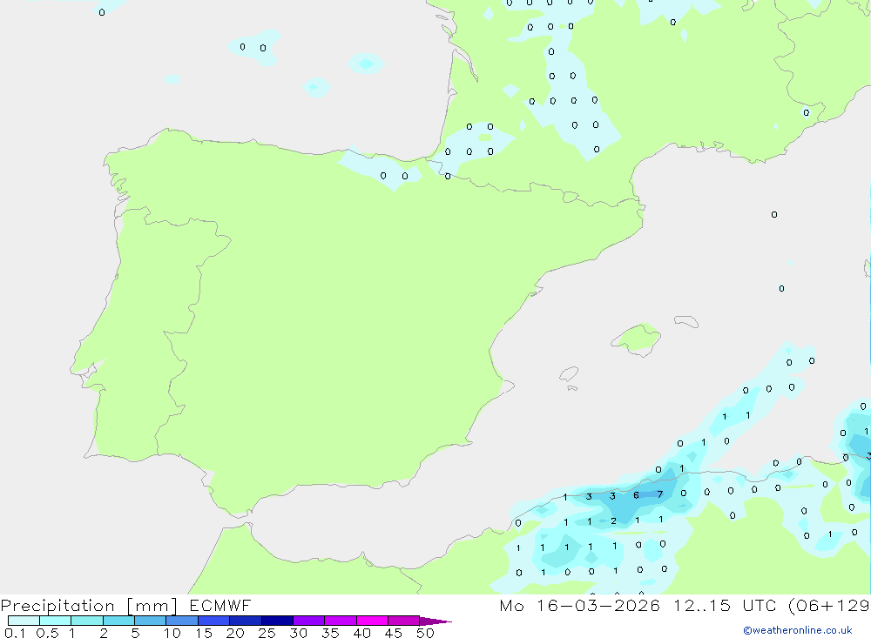Click the legend label '10'
The width and height of the screenshot is (871, 638).
(172, 633)
